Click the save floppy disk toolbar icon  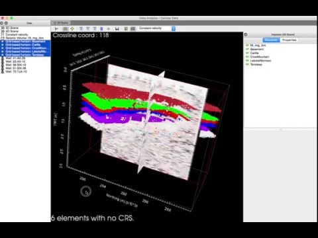tap(117, 28)
